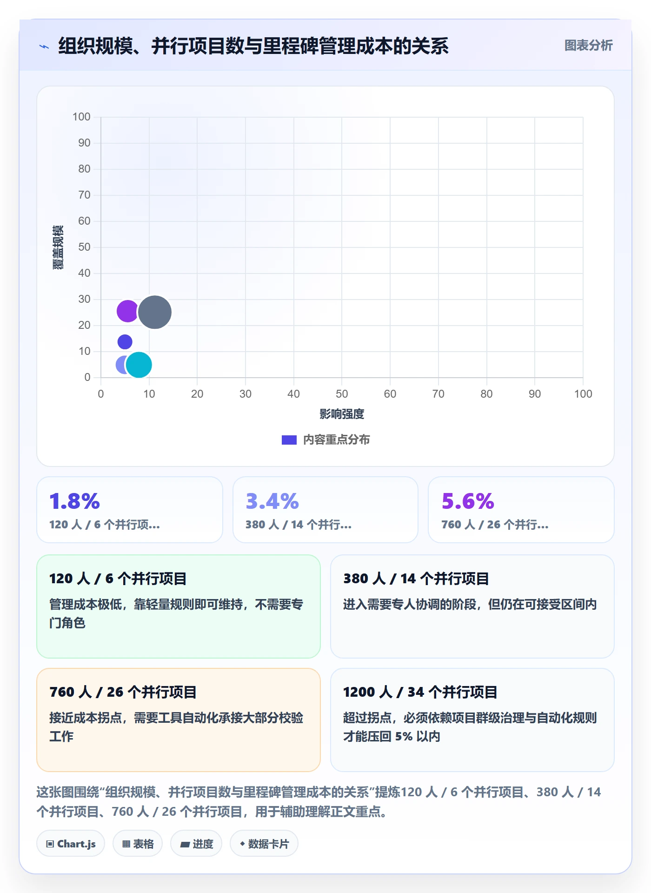Select the small dark blue bubble

(x=125, y=342)
